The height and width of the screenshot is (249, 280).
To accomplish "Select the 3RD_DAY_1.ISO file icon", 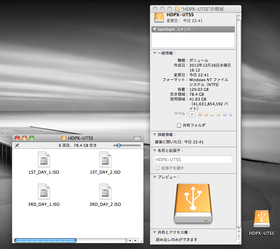I will pos(44,191).
